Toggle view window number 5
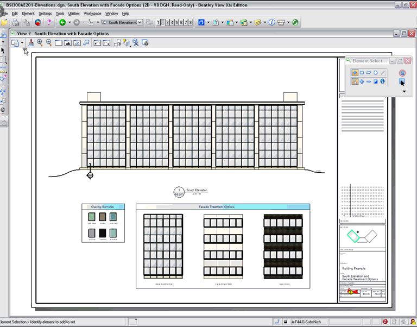Viewport: 417px width, 327px height. pos(177,22)
